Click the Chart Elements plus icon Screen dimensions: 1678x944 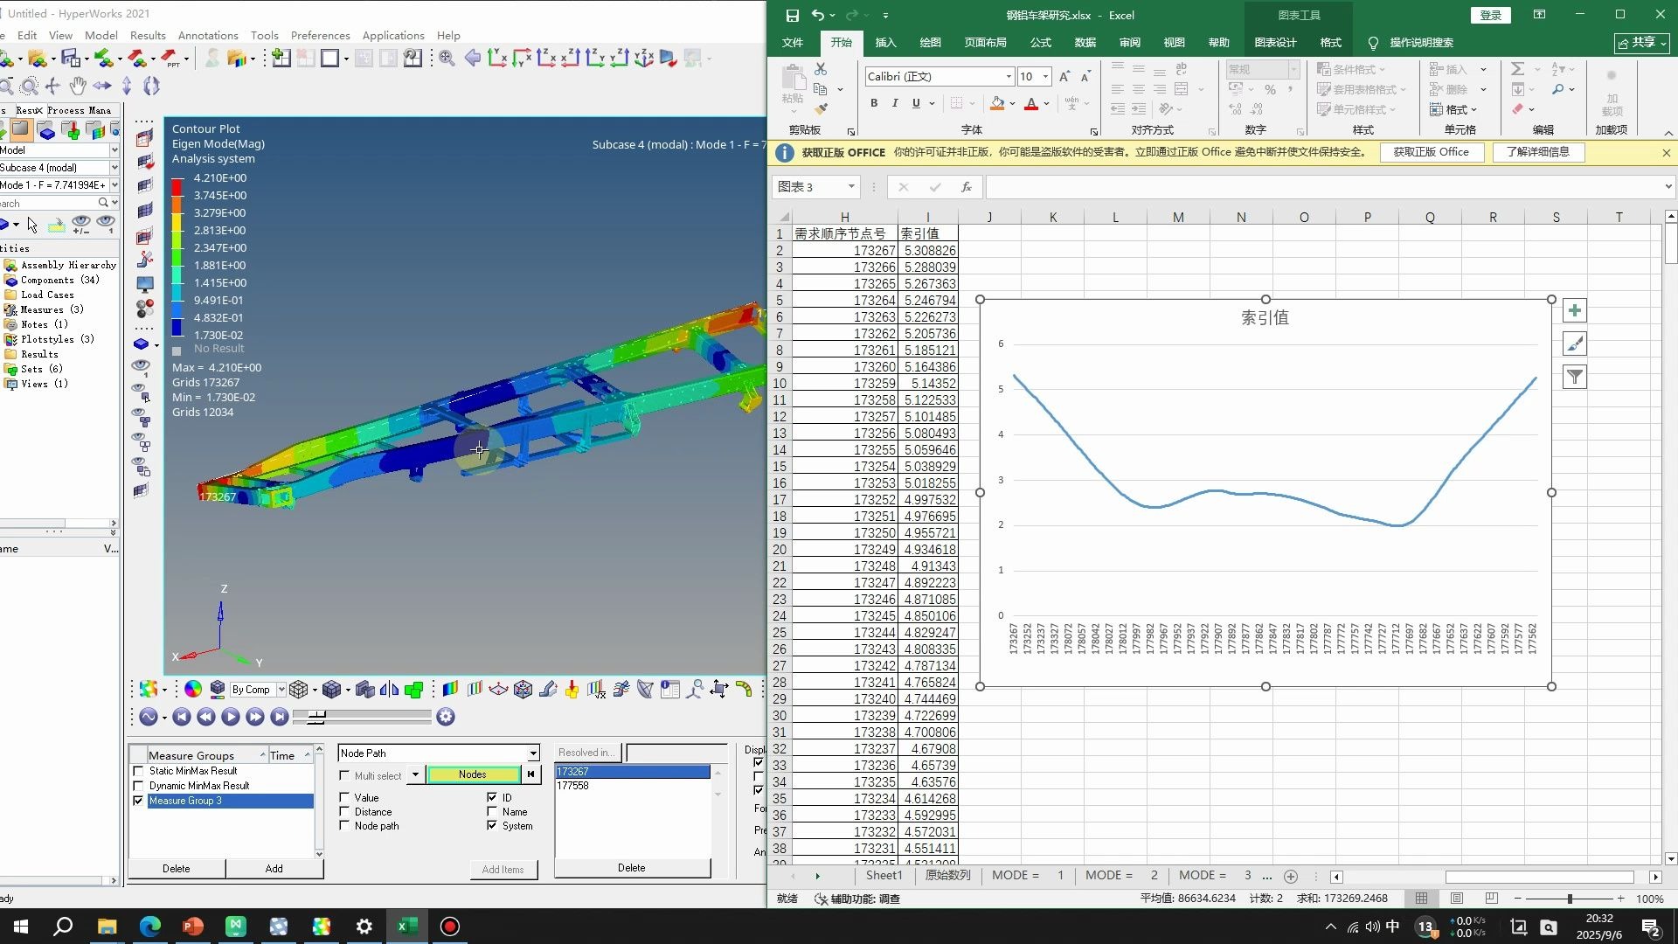(x=1574, y=311)
